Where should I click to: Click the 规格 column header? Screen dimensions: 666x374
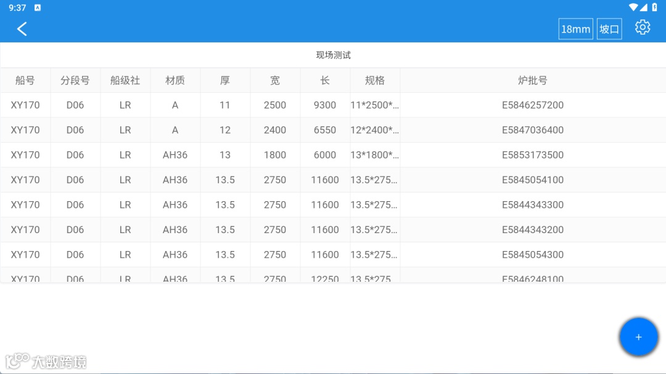pos(375,81)
